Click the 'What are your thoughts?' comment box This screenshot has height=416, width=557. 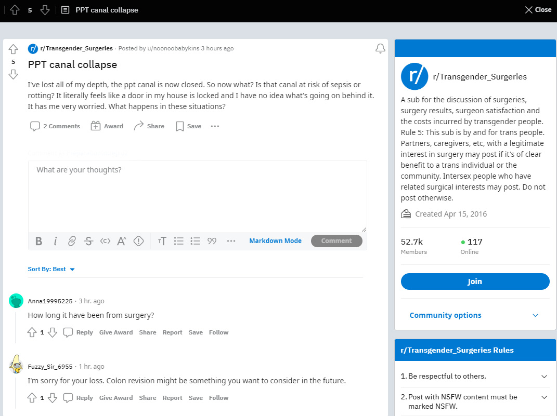pos(198,196)
